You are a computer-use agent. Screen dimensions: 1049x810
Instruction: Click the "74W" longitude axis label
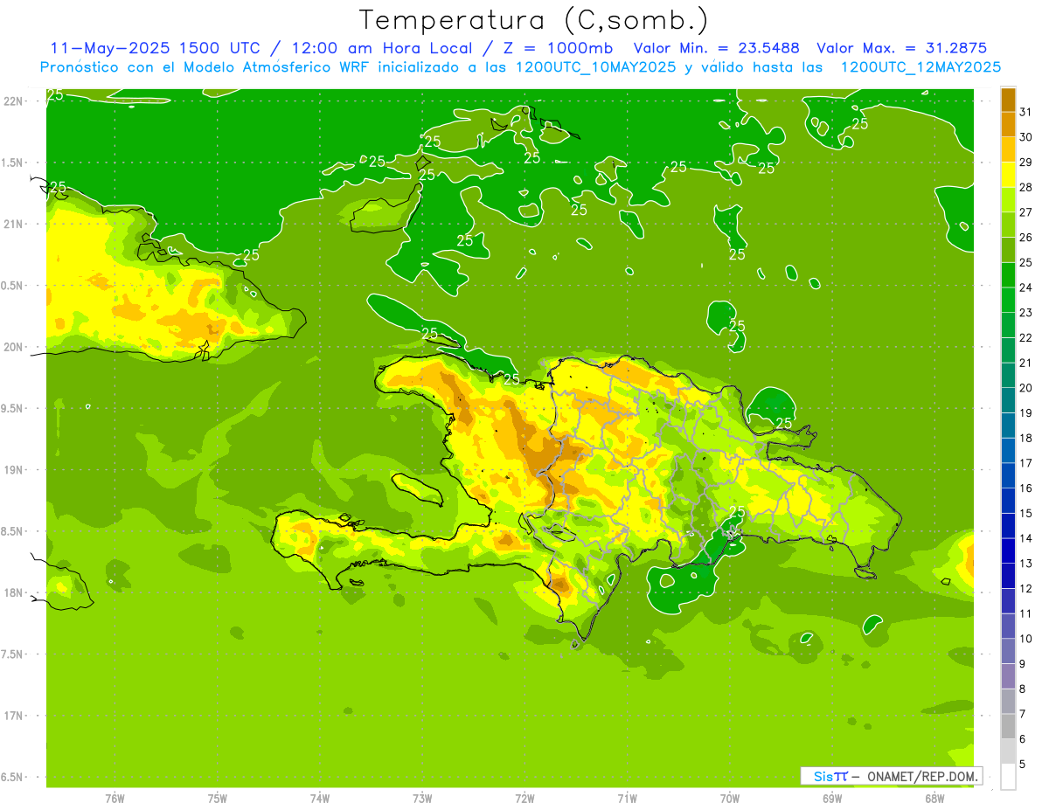tap(320, 799)
